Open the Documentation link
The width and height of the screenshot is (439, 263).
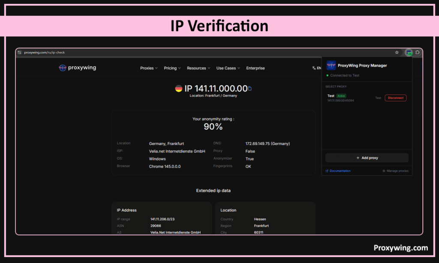coord(340,171)
